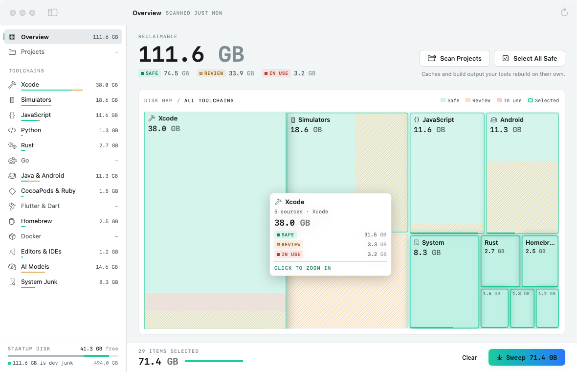577x372 pixels.
Task: Open the Overview sidebar item
Action: point(63,37)
